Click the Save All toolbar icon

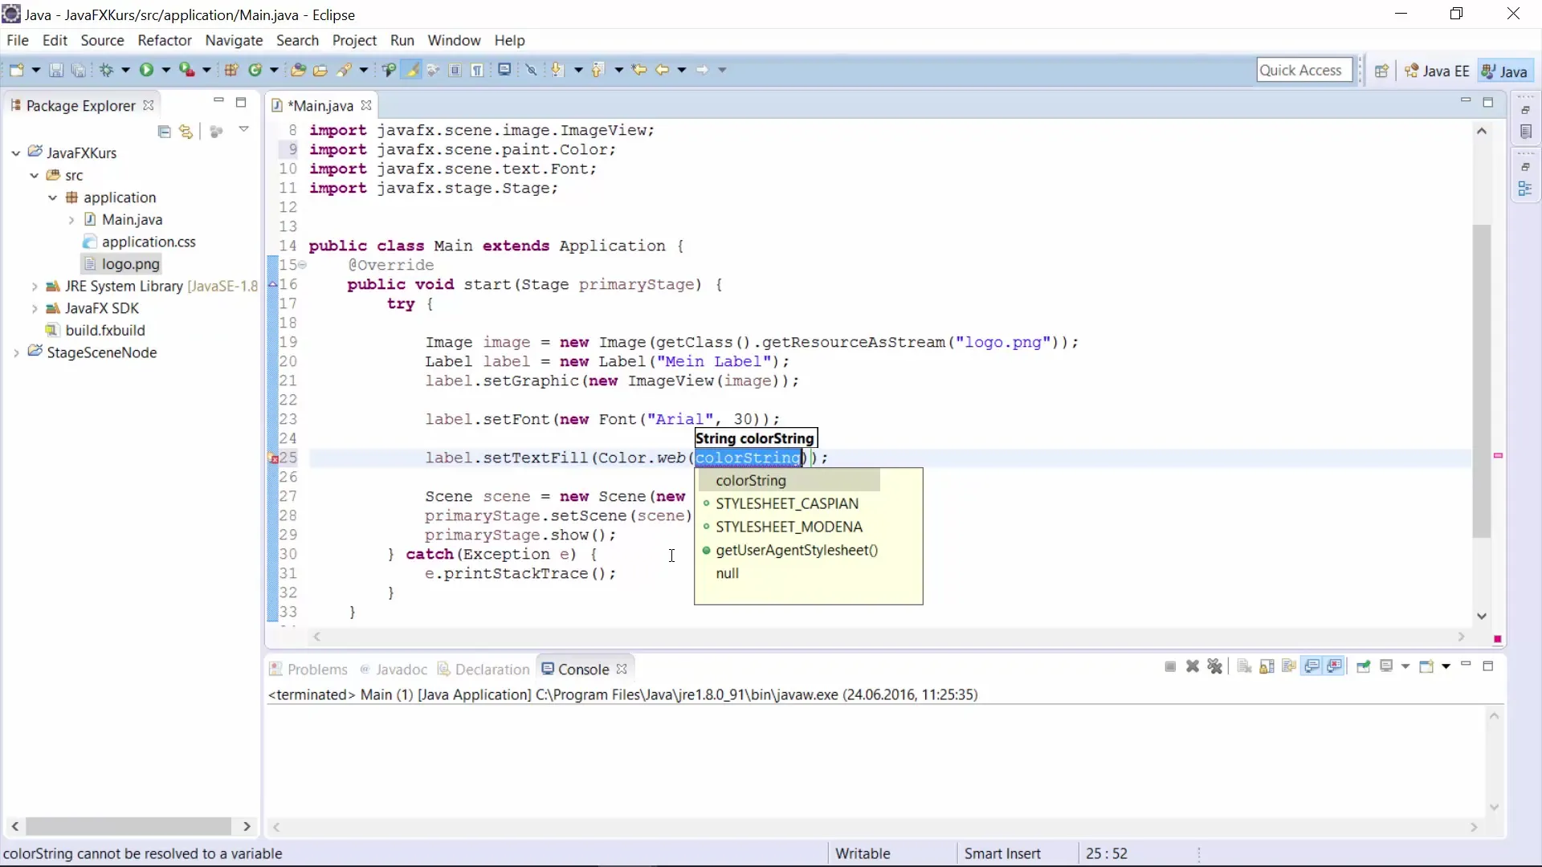point(78,71)
